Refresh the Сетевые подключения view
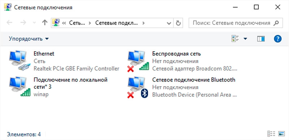The height and width of the screenshot is (140, 289). (178, 23)
